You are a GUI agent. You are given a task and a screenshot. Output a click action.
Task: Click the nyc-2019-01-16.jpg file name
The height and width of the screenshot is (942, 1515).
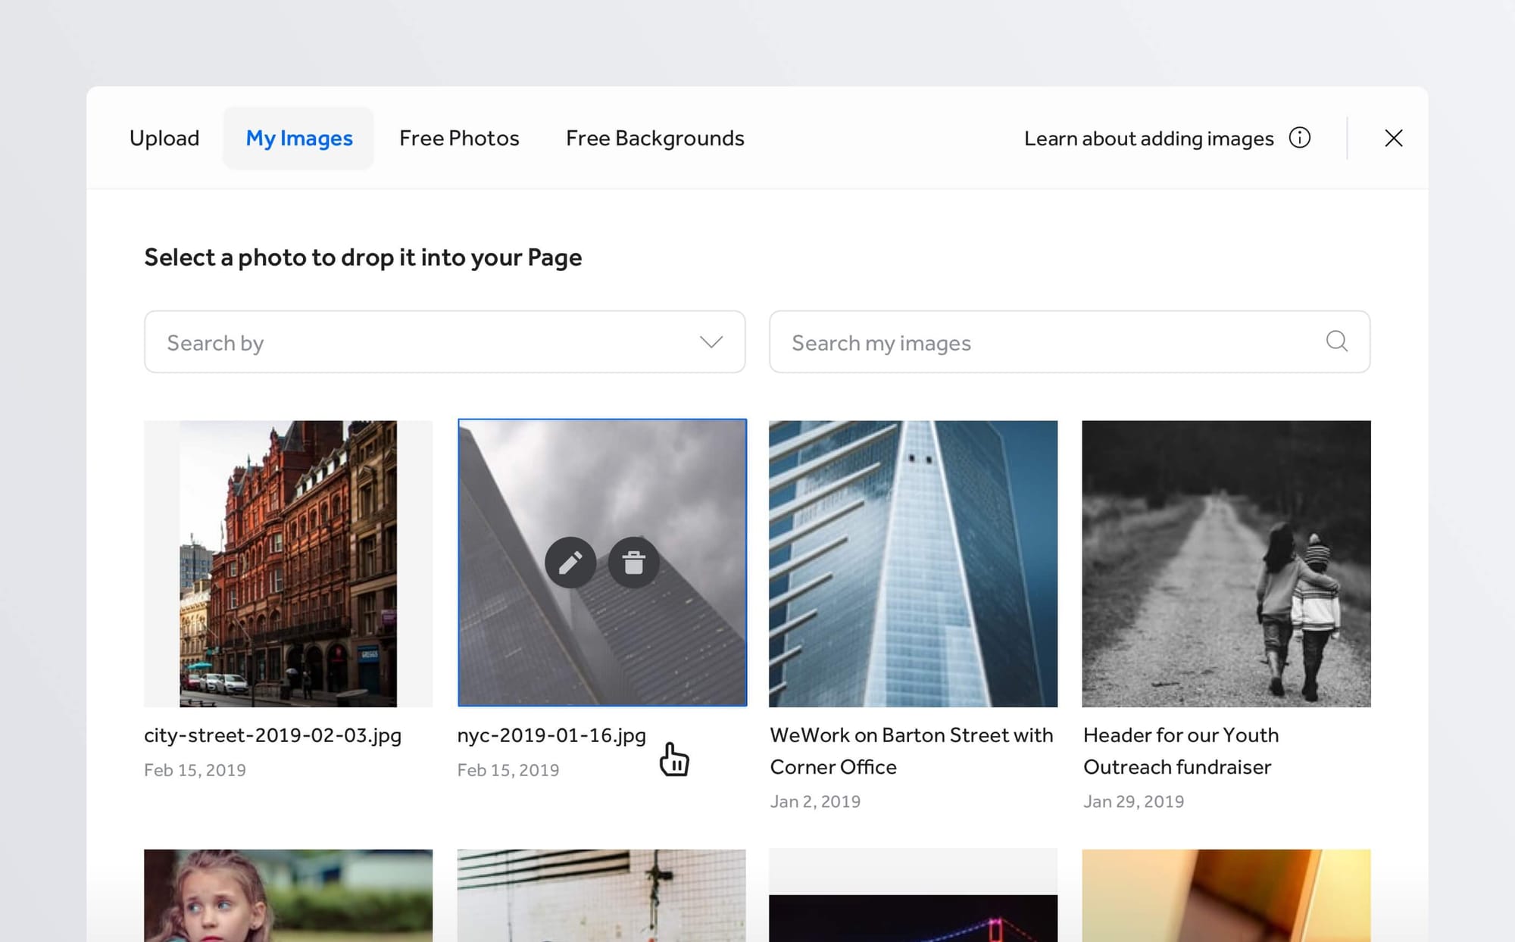[551, 735]
